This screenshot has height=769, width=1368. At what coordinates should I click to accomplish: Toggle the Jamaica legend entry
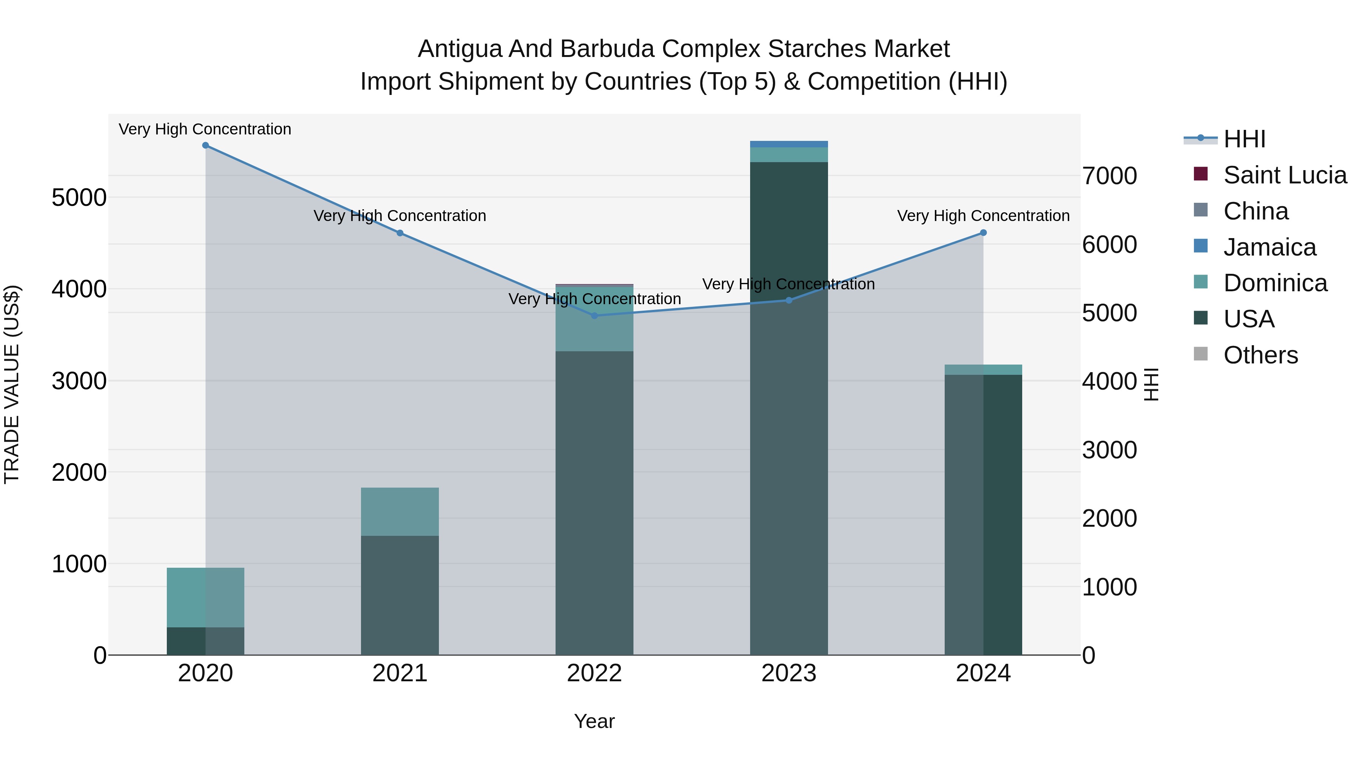pos(1255,247)
